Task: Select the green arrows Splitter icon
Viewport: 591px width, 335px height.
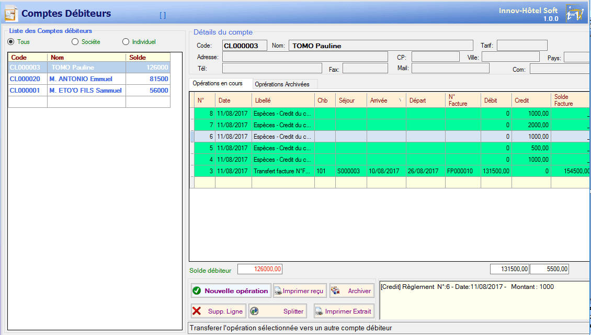Action: click(256, 310)
